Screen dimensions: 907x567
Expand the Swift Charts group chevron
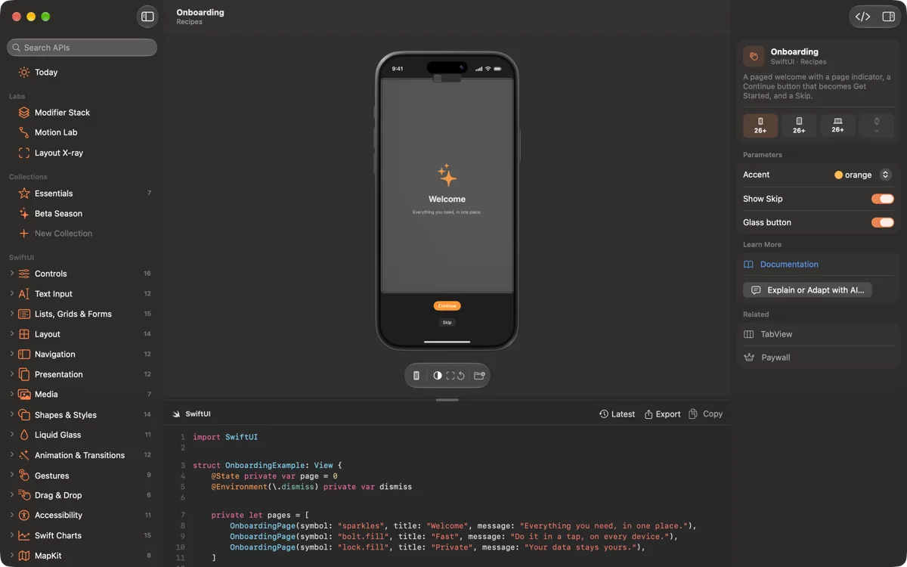(11, 535)
